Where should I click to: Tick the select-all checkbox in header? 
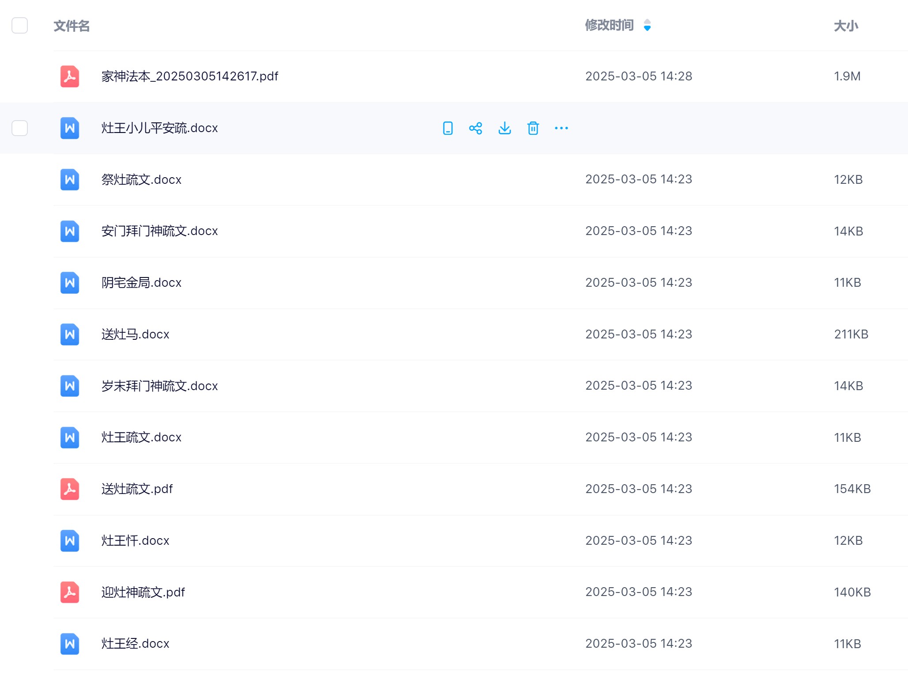(19, 26)
